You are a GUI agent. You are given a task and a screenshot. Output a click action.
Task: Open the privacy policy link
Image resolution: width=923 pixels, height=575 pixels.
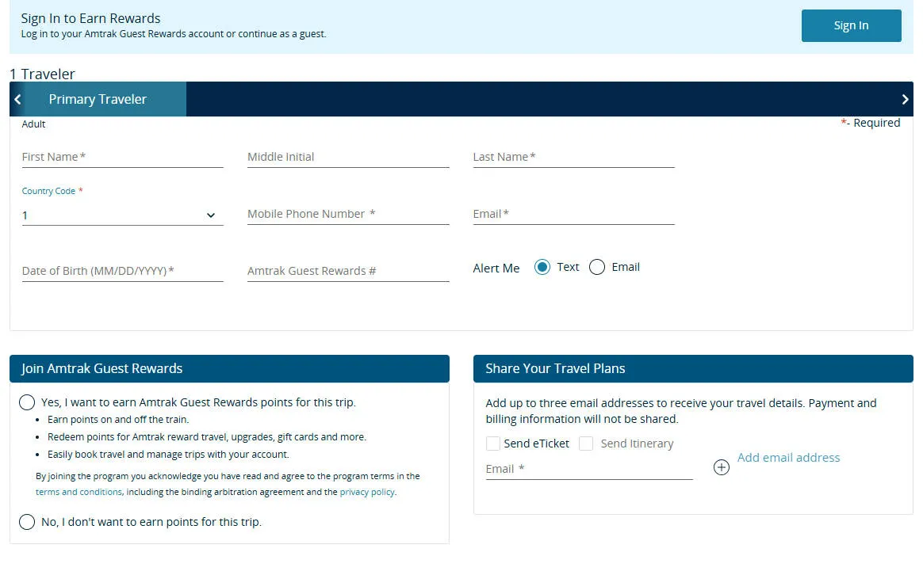point(366,492)
